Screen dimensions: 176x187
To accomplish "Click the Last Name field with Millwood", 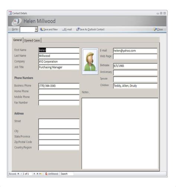I will (59, 56).
